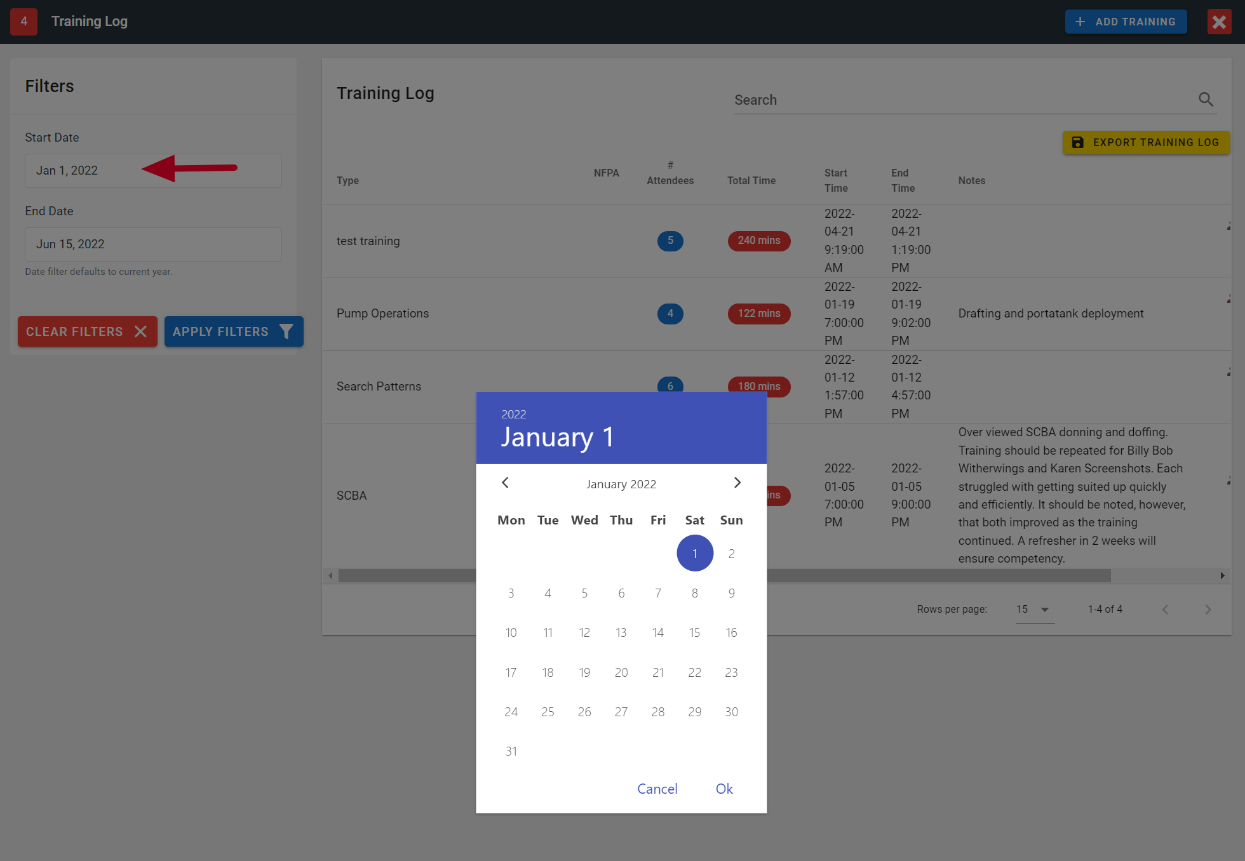Click the Add Training button
The width and height of the screenshot is (1245, 861).
(1126, 22)
